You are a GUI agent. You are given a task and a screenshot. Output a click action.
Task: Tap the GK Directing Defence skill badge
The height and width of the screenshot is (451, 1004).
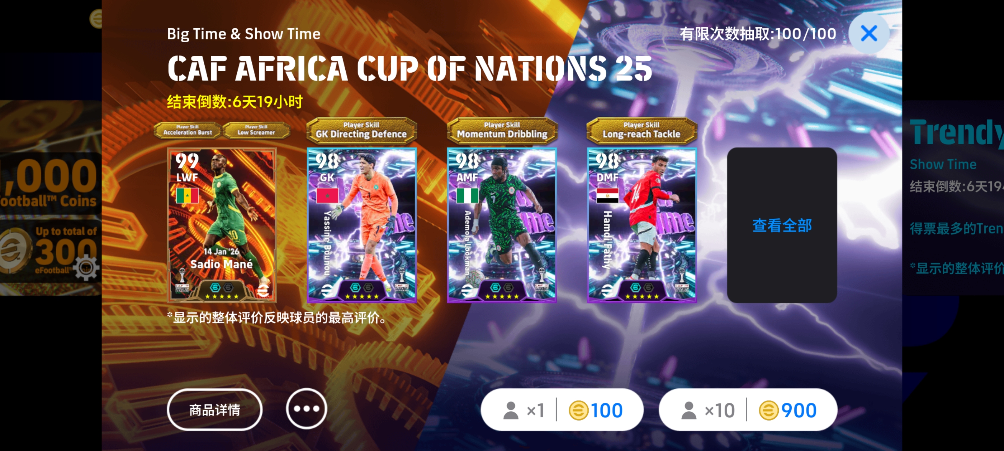click(x=361, y=130)
